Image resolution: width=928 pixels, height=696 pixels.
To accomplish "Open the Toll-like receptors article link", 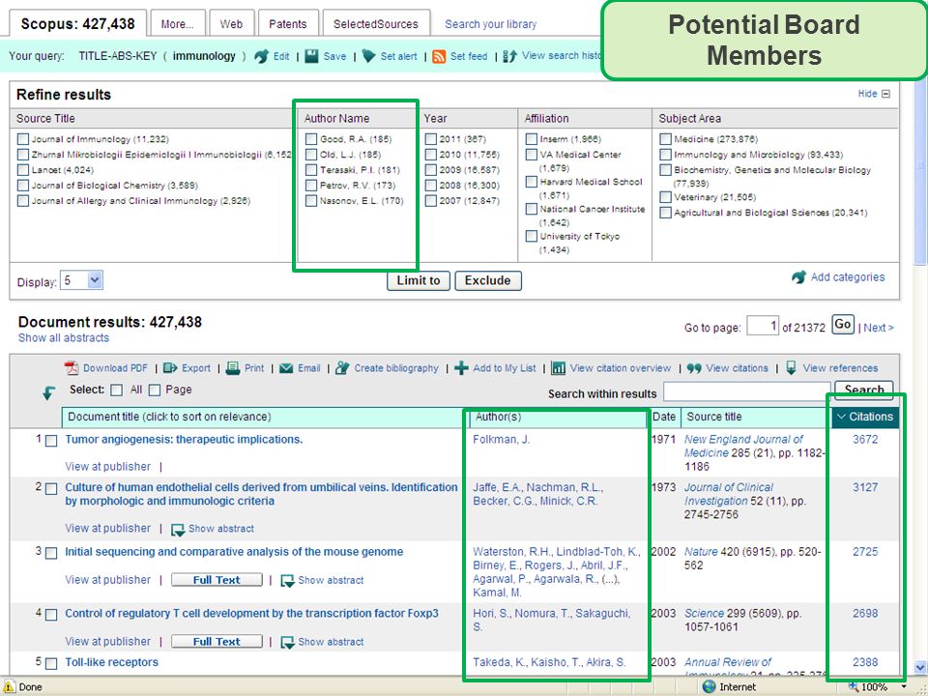I will coord(112,662).
